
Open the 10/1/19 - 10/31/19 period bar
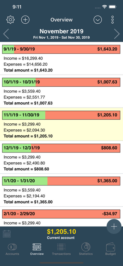[x=61, y=82]
